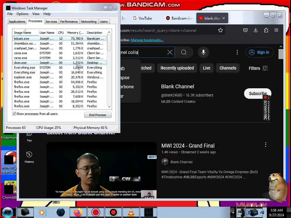Viewport: 291px width, 218px height.
Task: Switch to Applications tab in Task Manager
Action: click(17, 22)
